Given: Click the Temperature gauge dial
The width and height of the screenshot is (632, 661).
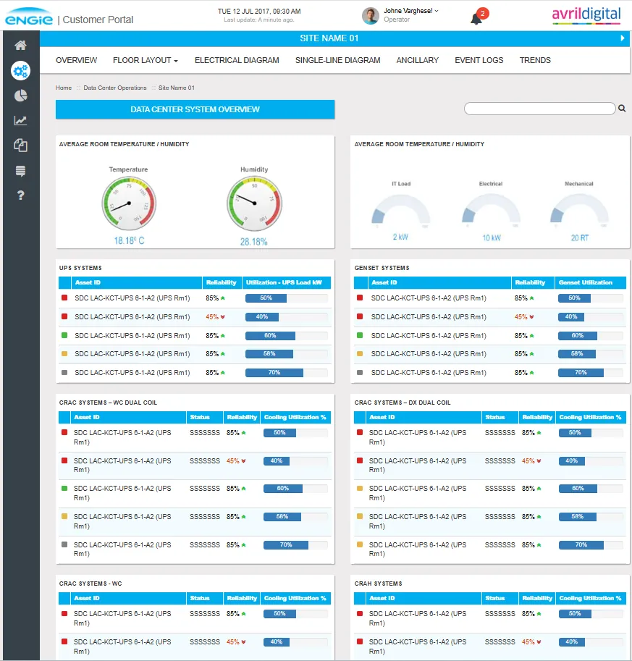Looking at the screenshot, I should pyautogui.click(x=129, y=203).
